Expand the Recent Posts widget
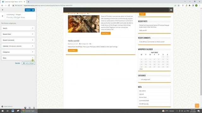This screenshot has height=113, width=202. click(18, 34)
